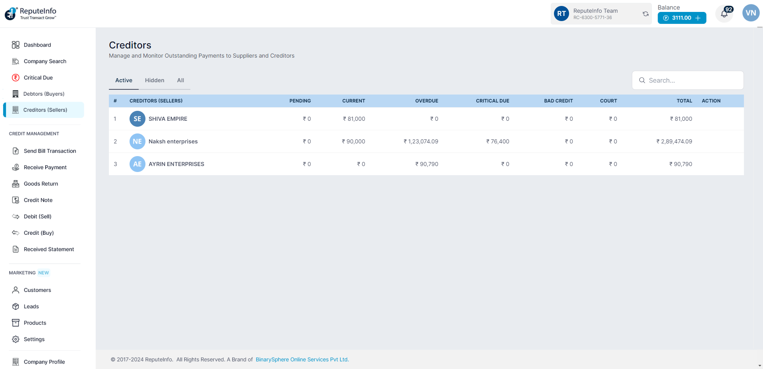Click the Dashboard icon in sidebar

click(x=15, y=45)
